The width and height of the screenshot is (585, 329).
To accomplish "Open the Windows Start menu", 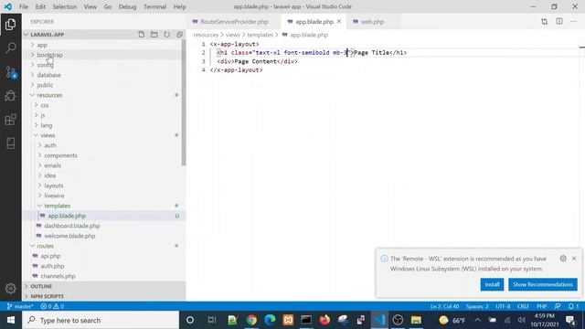I will pyautogui.click(x=11, y=320).
